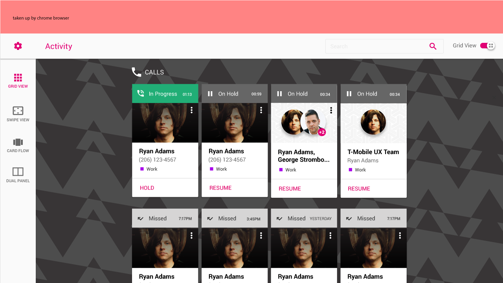503x283 pixels.
Task: Click the CALLS phone icon
Action: click(x=136, y=72)
